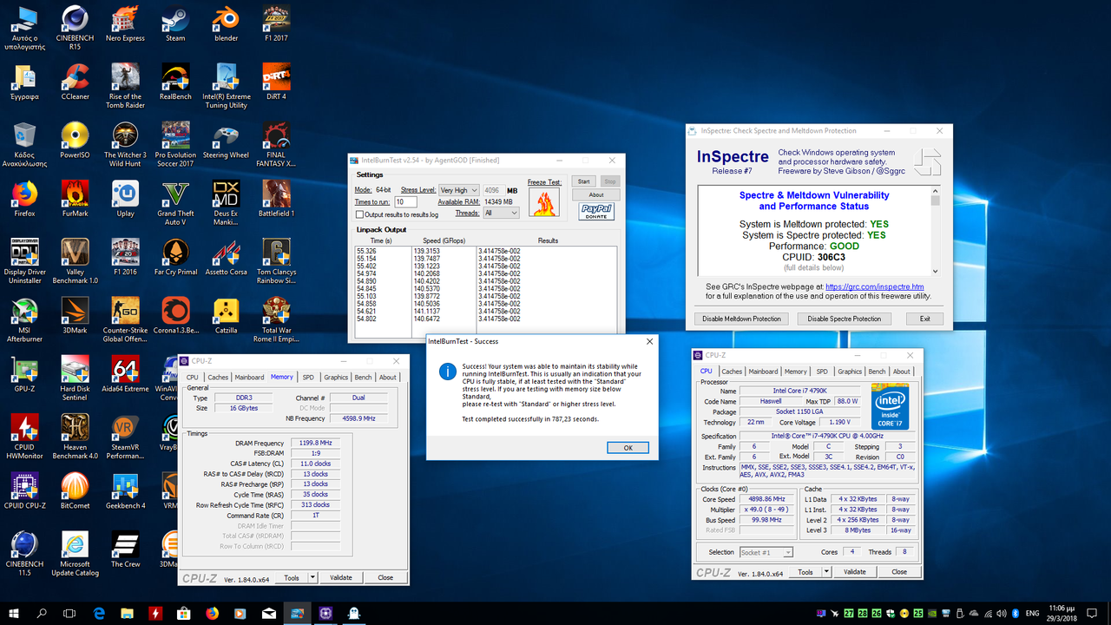
Task: Switch to Memory tab in CPU-Z i7-4790K window
Action: pos(795,372)
